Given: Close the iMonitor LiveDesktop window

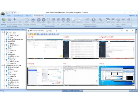Looking at the screenshot, I should [x=132, y=31].
